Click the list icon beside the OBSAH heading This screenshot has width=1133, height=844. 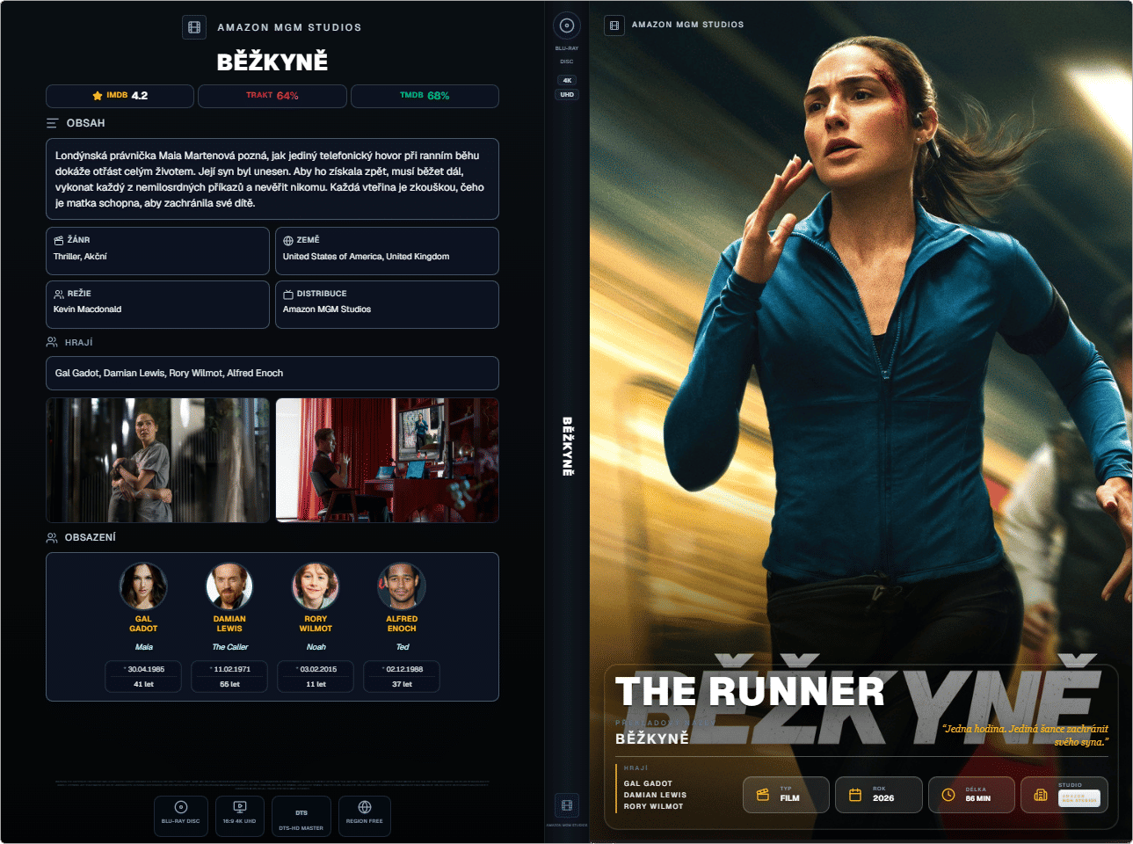pyautogui.click(x=53, y=123)
